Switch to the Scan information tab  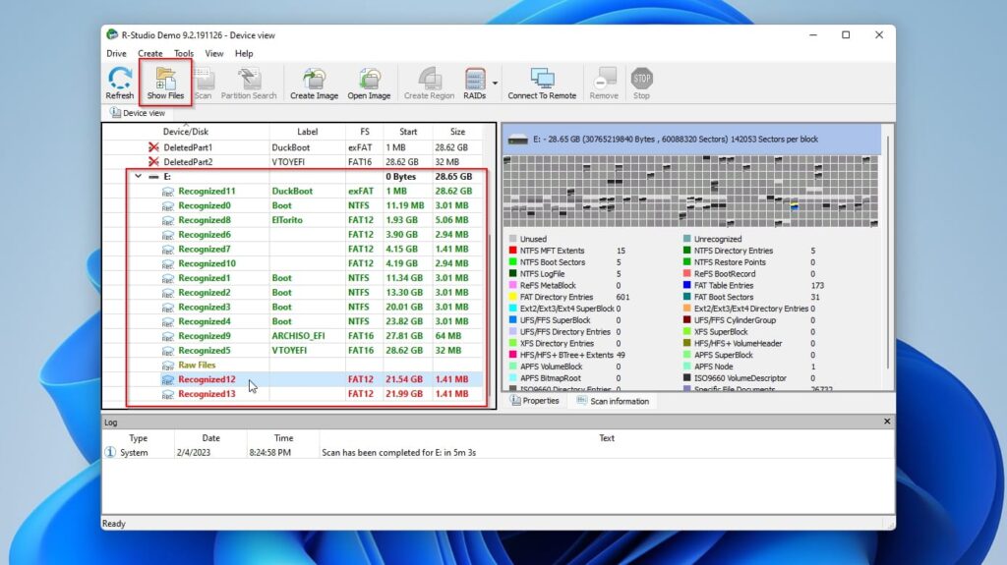coord(613,401)
